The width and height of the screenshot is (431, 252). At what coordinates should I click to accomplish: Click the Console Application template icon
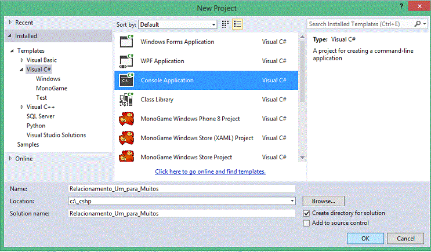coord(126,80)
